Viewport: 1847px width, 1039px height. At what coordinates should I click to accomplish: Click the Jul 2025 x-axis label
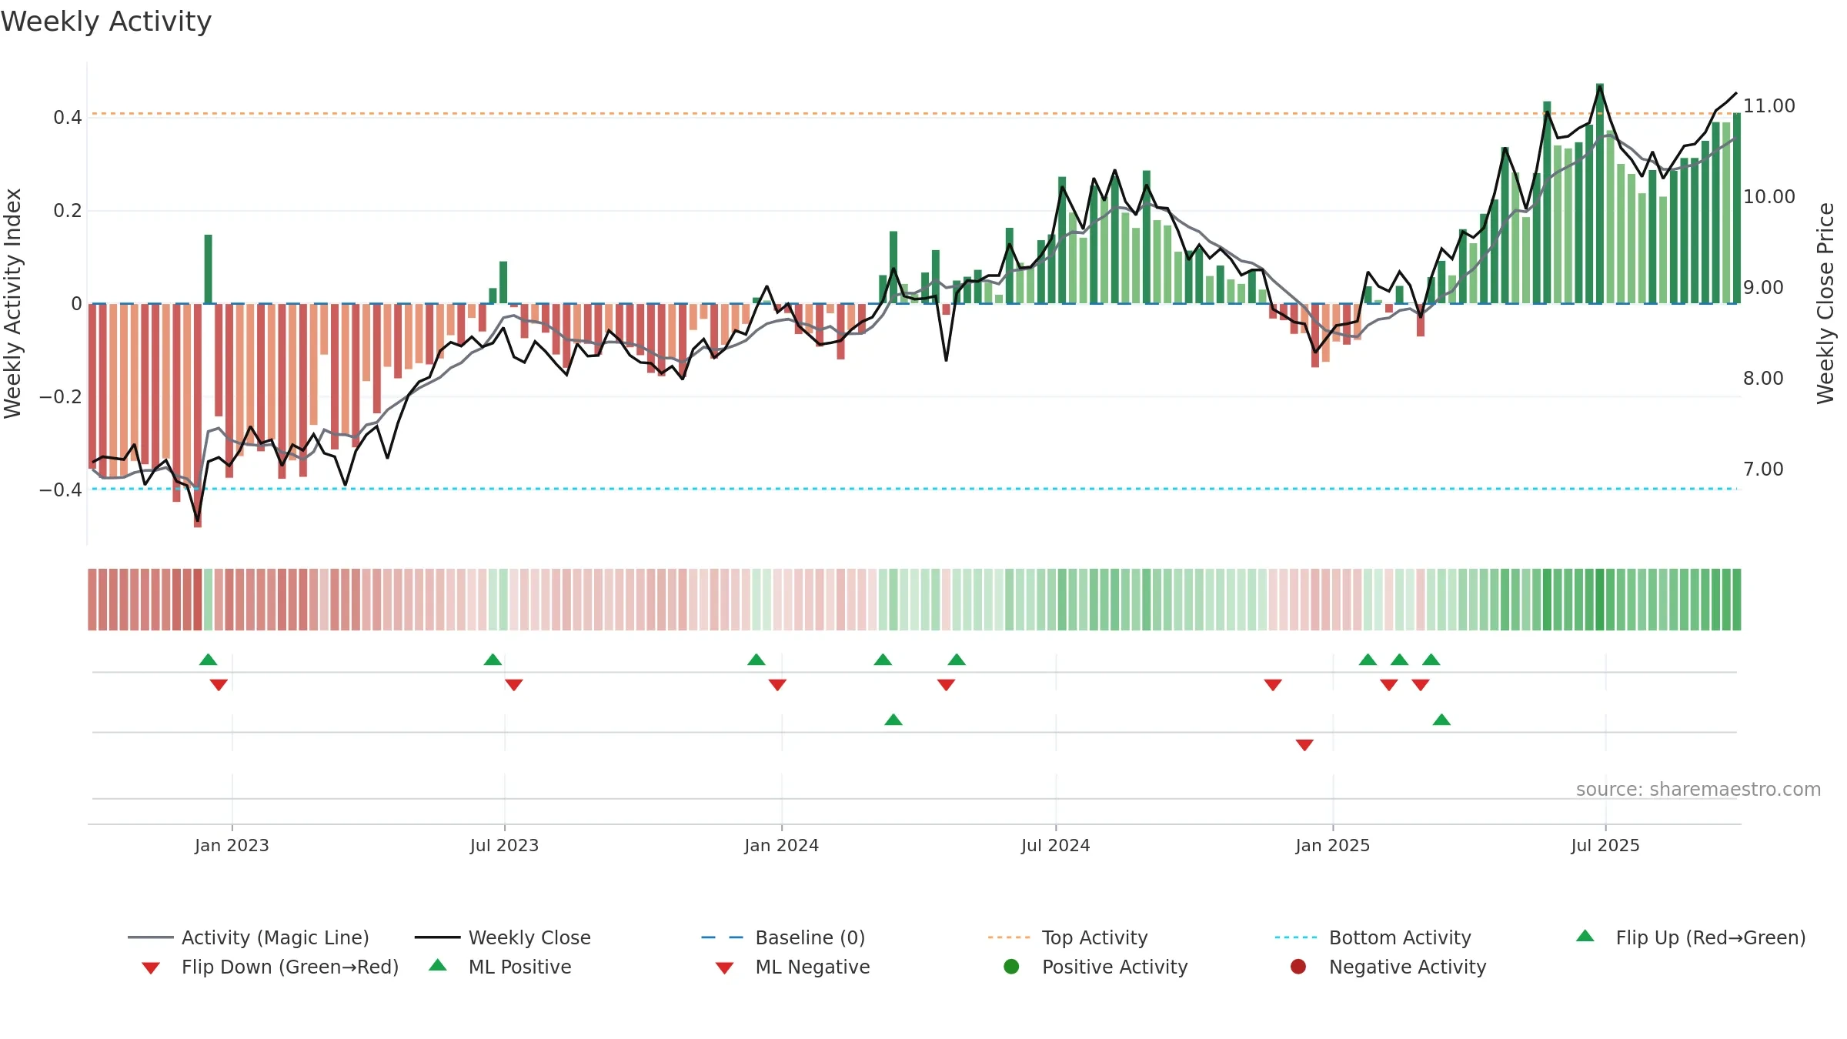[1605, 845]
